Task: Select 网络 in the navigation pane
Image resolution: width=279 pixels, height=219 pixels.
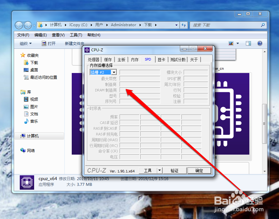Action: (31, 151)
